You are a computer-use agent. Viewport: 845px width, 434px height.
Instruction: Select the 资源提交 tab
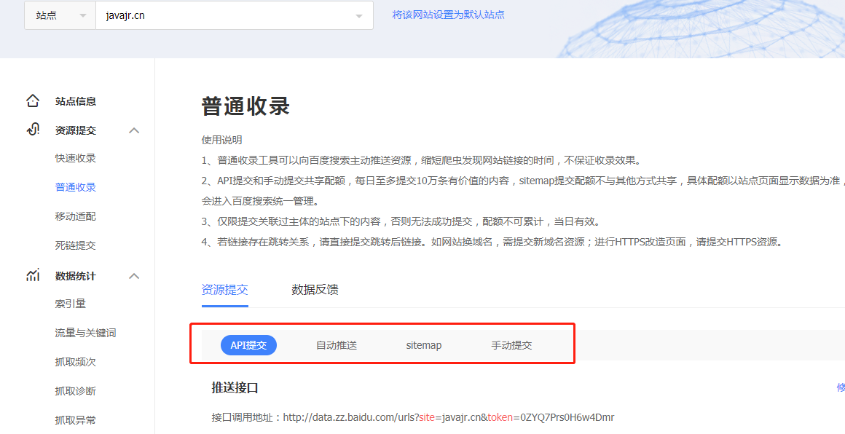[224, 289]
